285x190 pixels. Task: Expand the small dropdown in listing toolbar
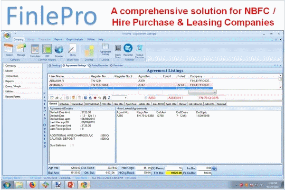[125, 98]
